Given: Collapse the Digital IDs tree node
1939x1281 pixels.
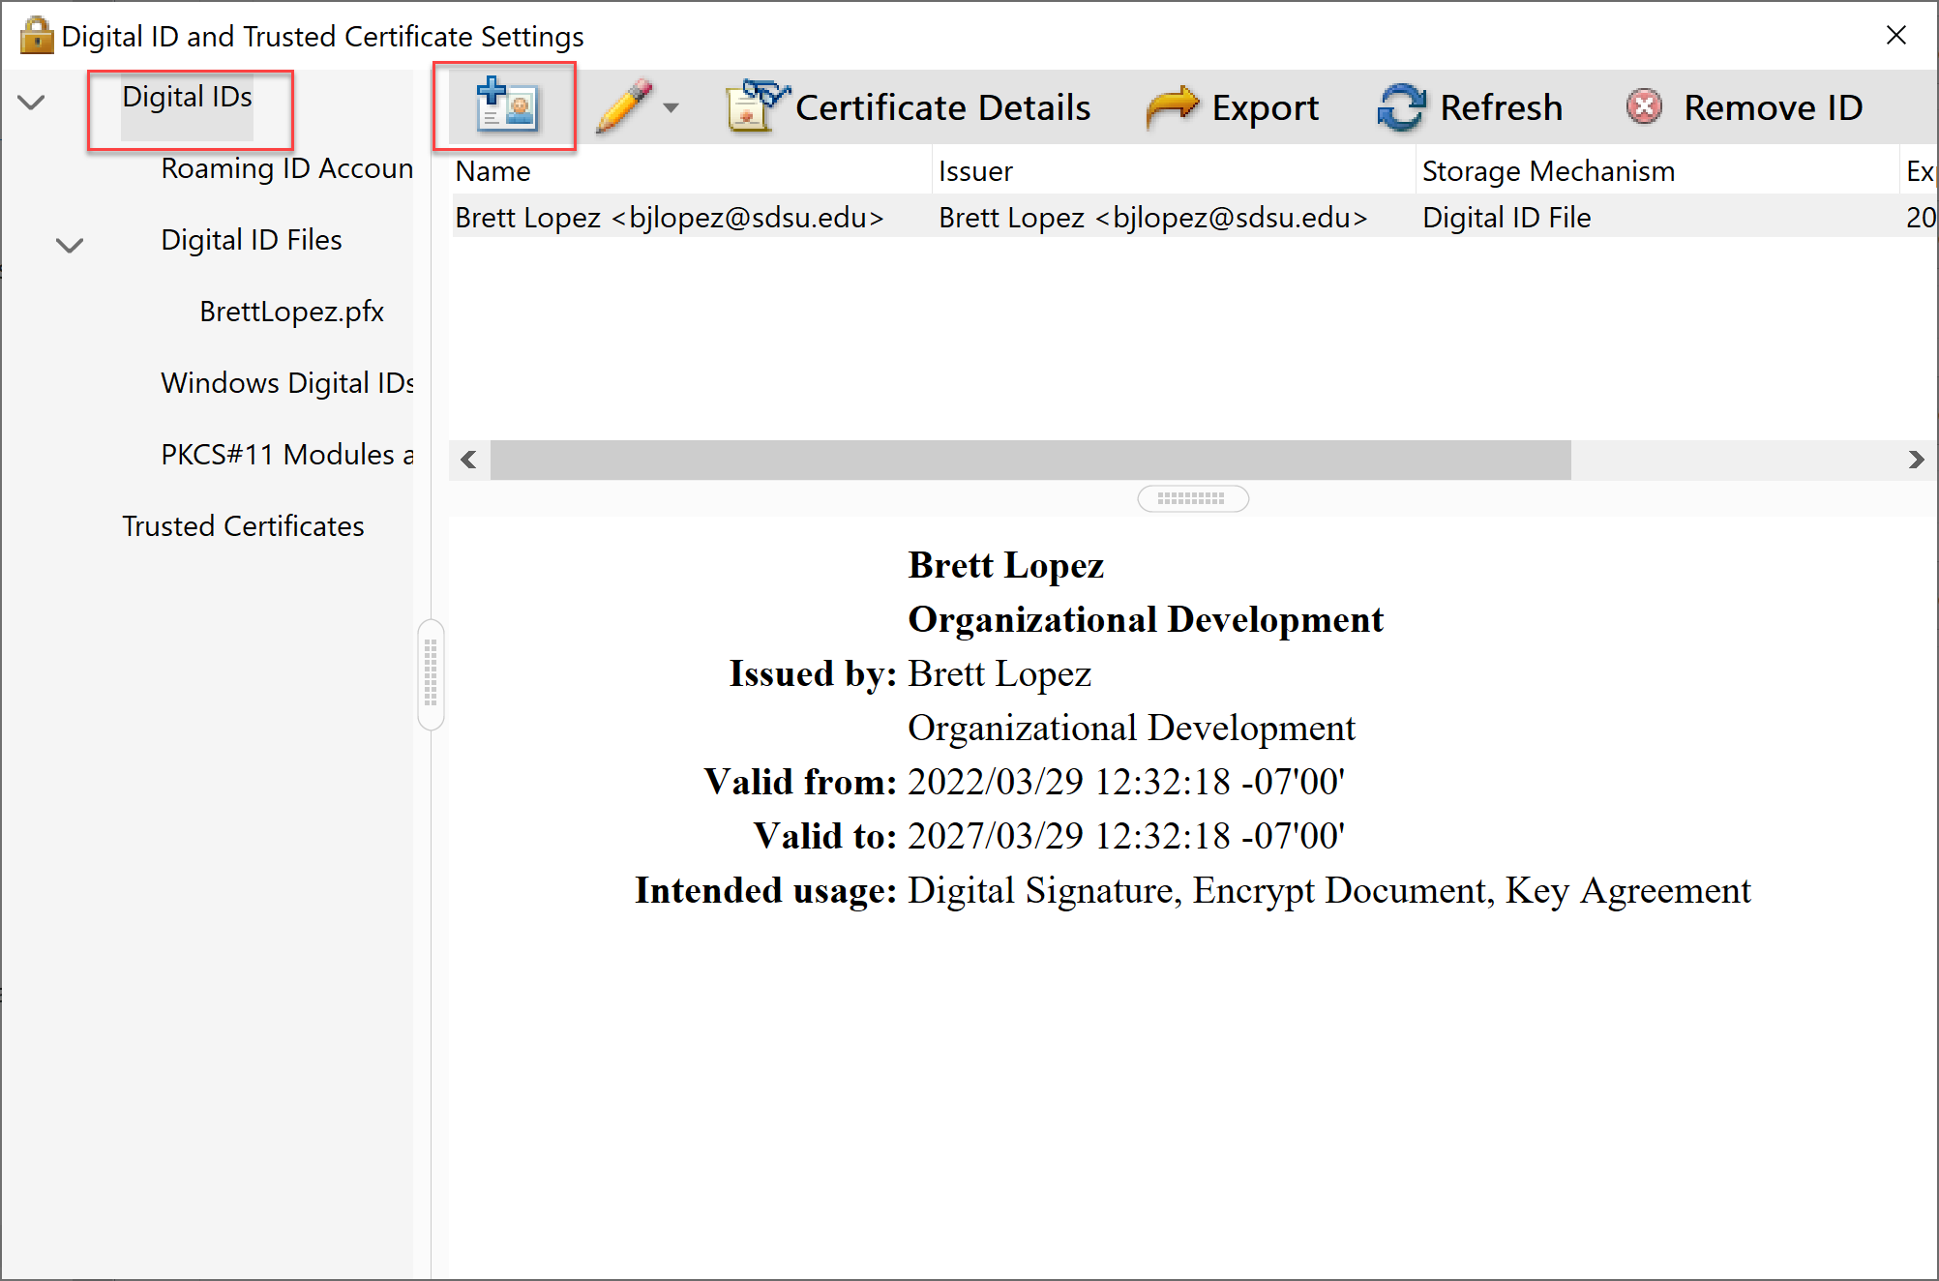Looking at the screenshot, I should click(32, 102).
